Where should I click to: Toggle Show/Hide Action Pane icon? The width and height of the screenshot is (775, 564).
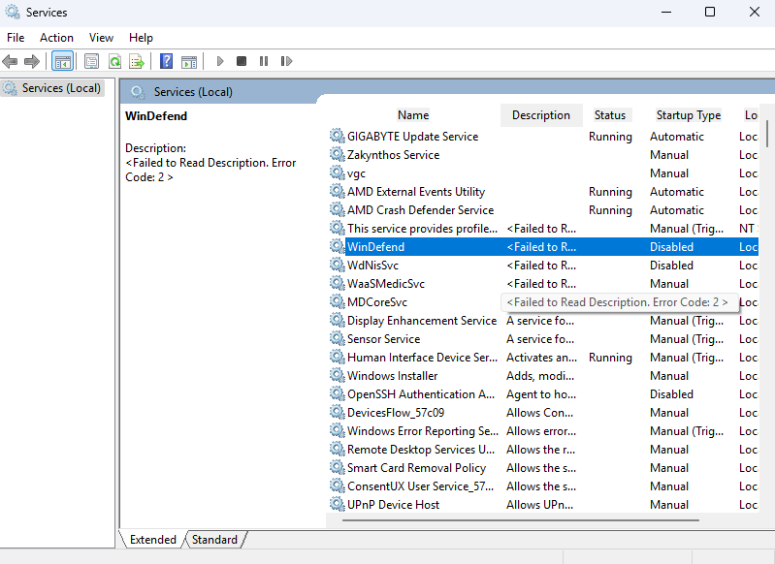189,61
